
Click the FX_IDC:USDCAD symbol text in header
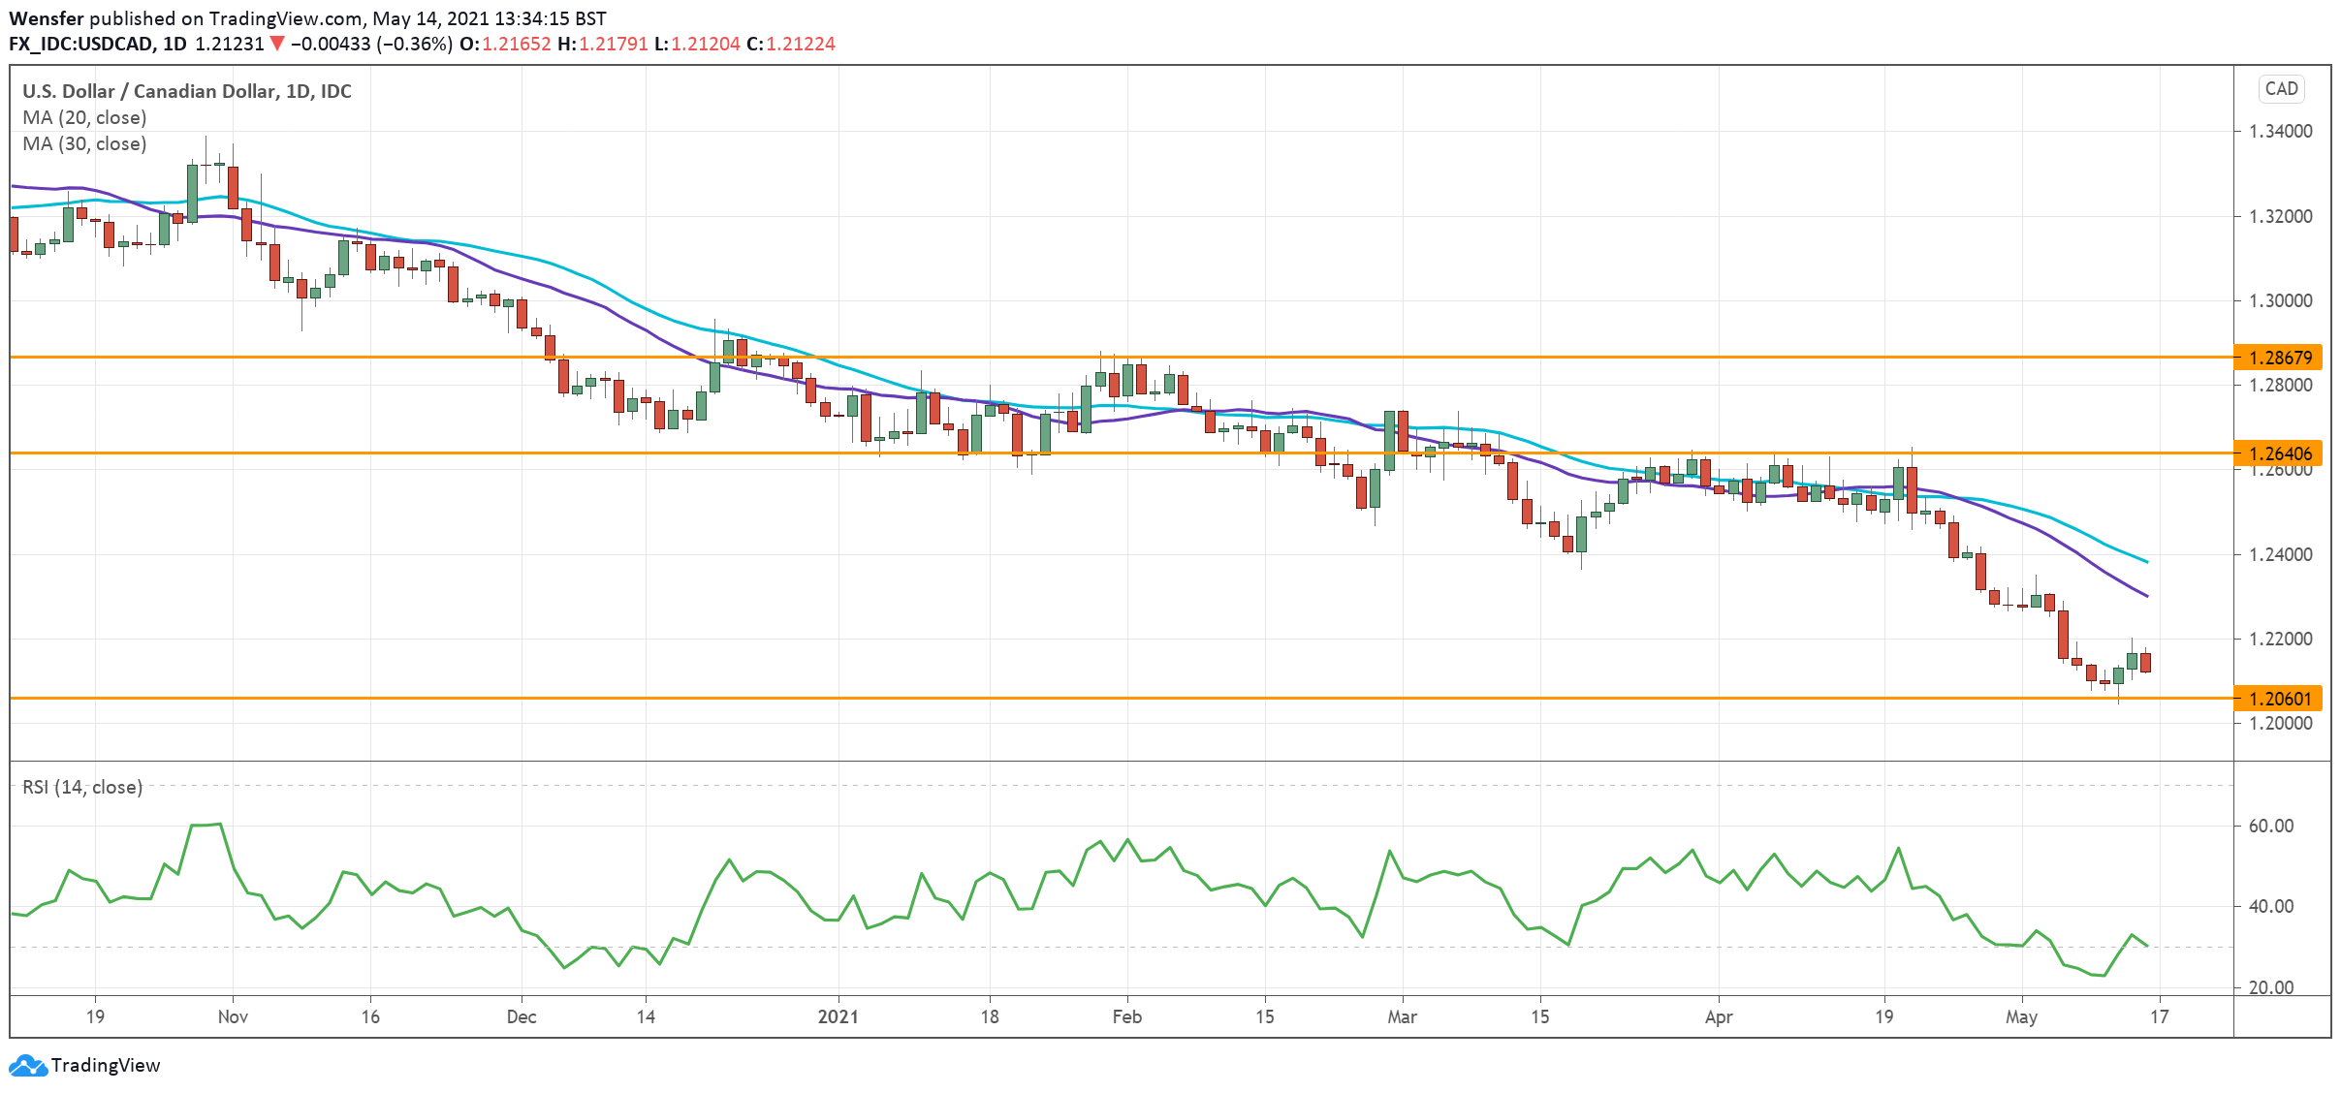(80, 44)
